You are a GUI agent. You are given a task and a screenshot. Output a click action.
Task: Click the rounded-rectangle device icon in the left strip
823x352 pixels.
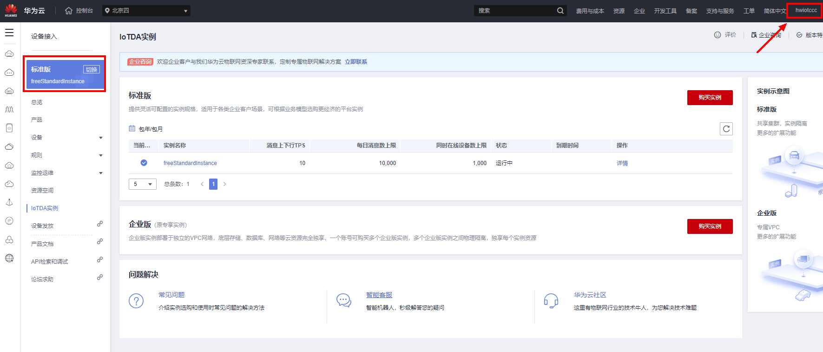tap(9, 128)
